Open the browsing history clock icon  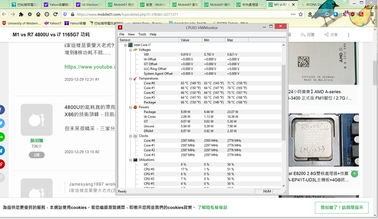click(x=47, y=15)
